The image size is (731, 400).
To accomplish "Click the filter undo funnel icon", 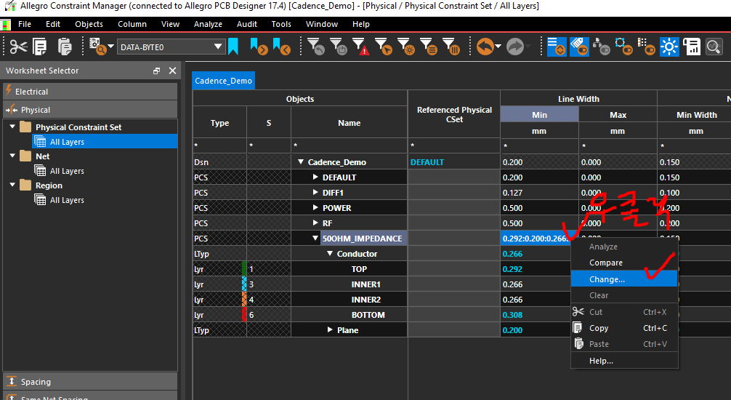I will (x=317, y=47).
